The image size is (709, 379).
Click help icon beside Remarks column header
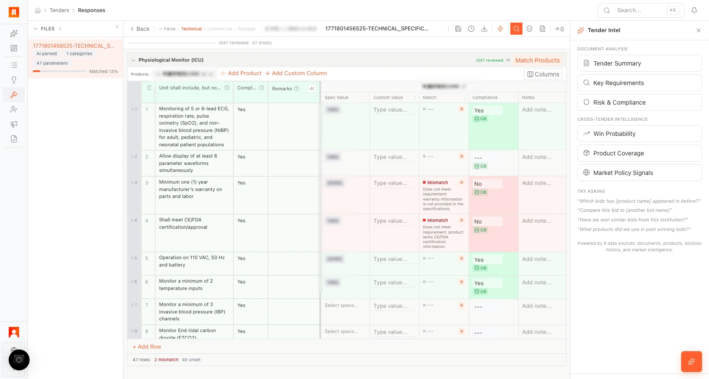click(296, 89)
